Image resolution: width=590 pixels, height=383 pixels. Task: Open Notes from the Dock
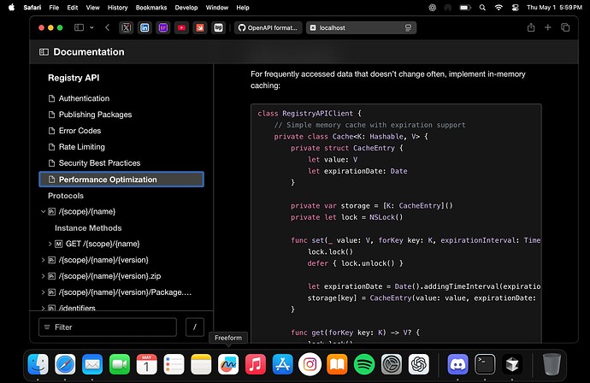[x=201, y=364]
